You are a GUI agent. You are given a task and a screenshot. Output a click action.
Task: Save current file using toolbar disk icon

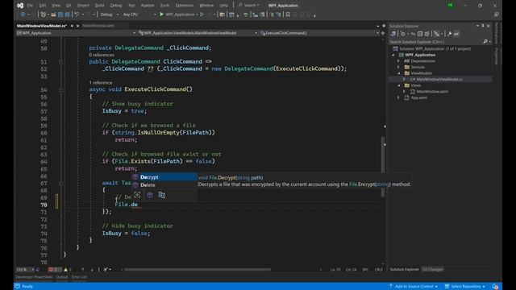60,14
